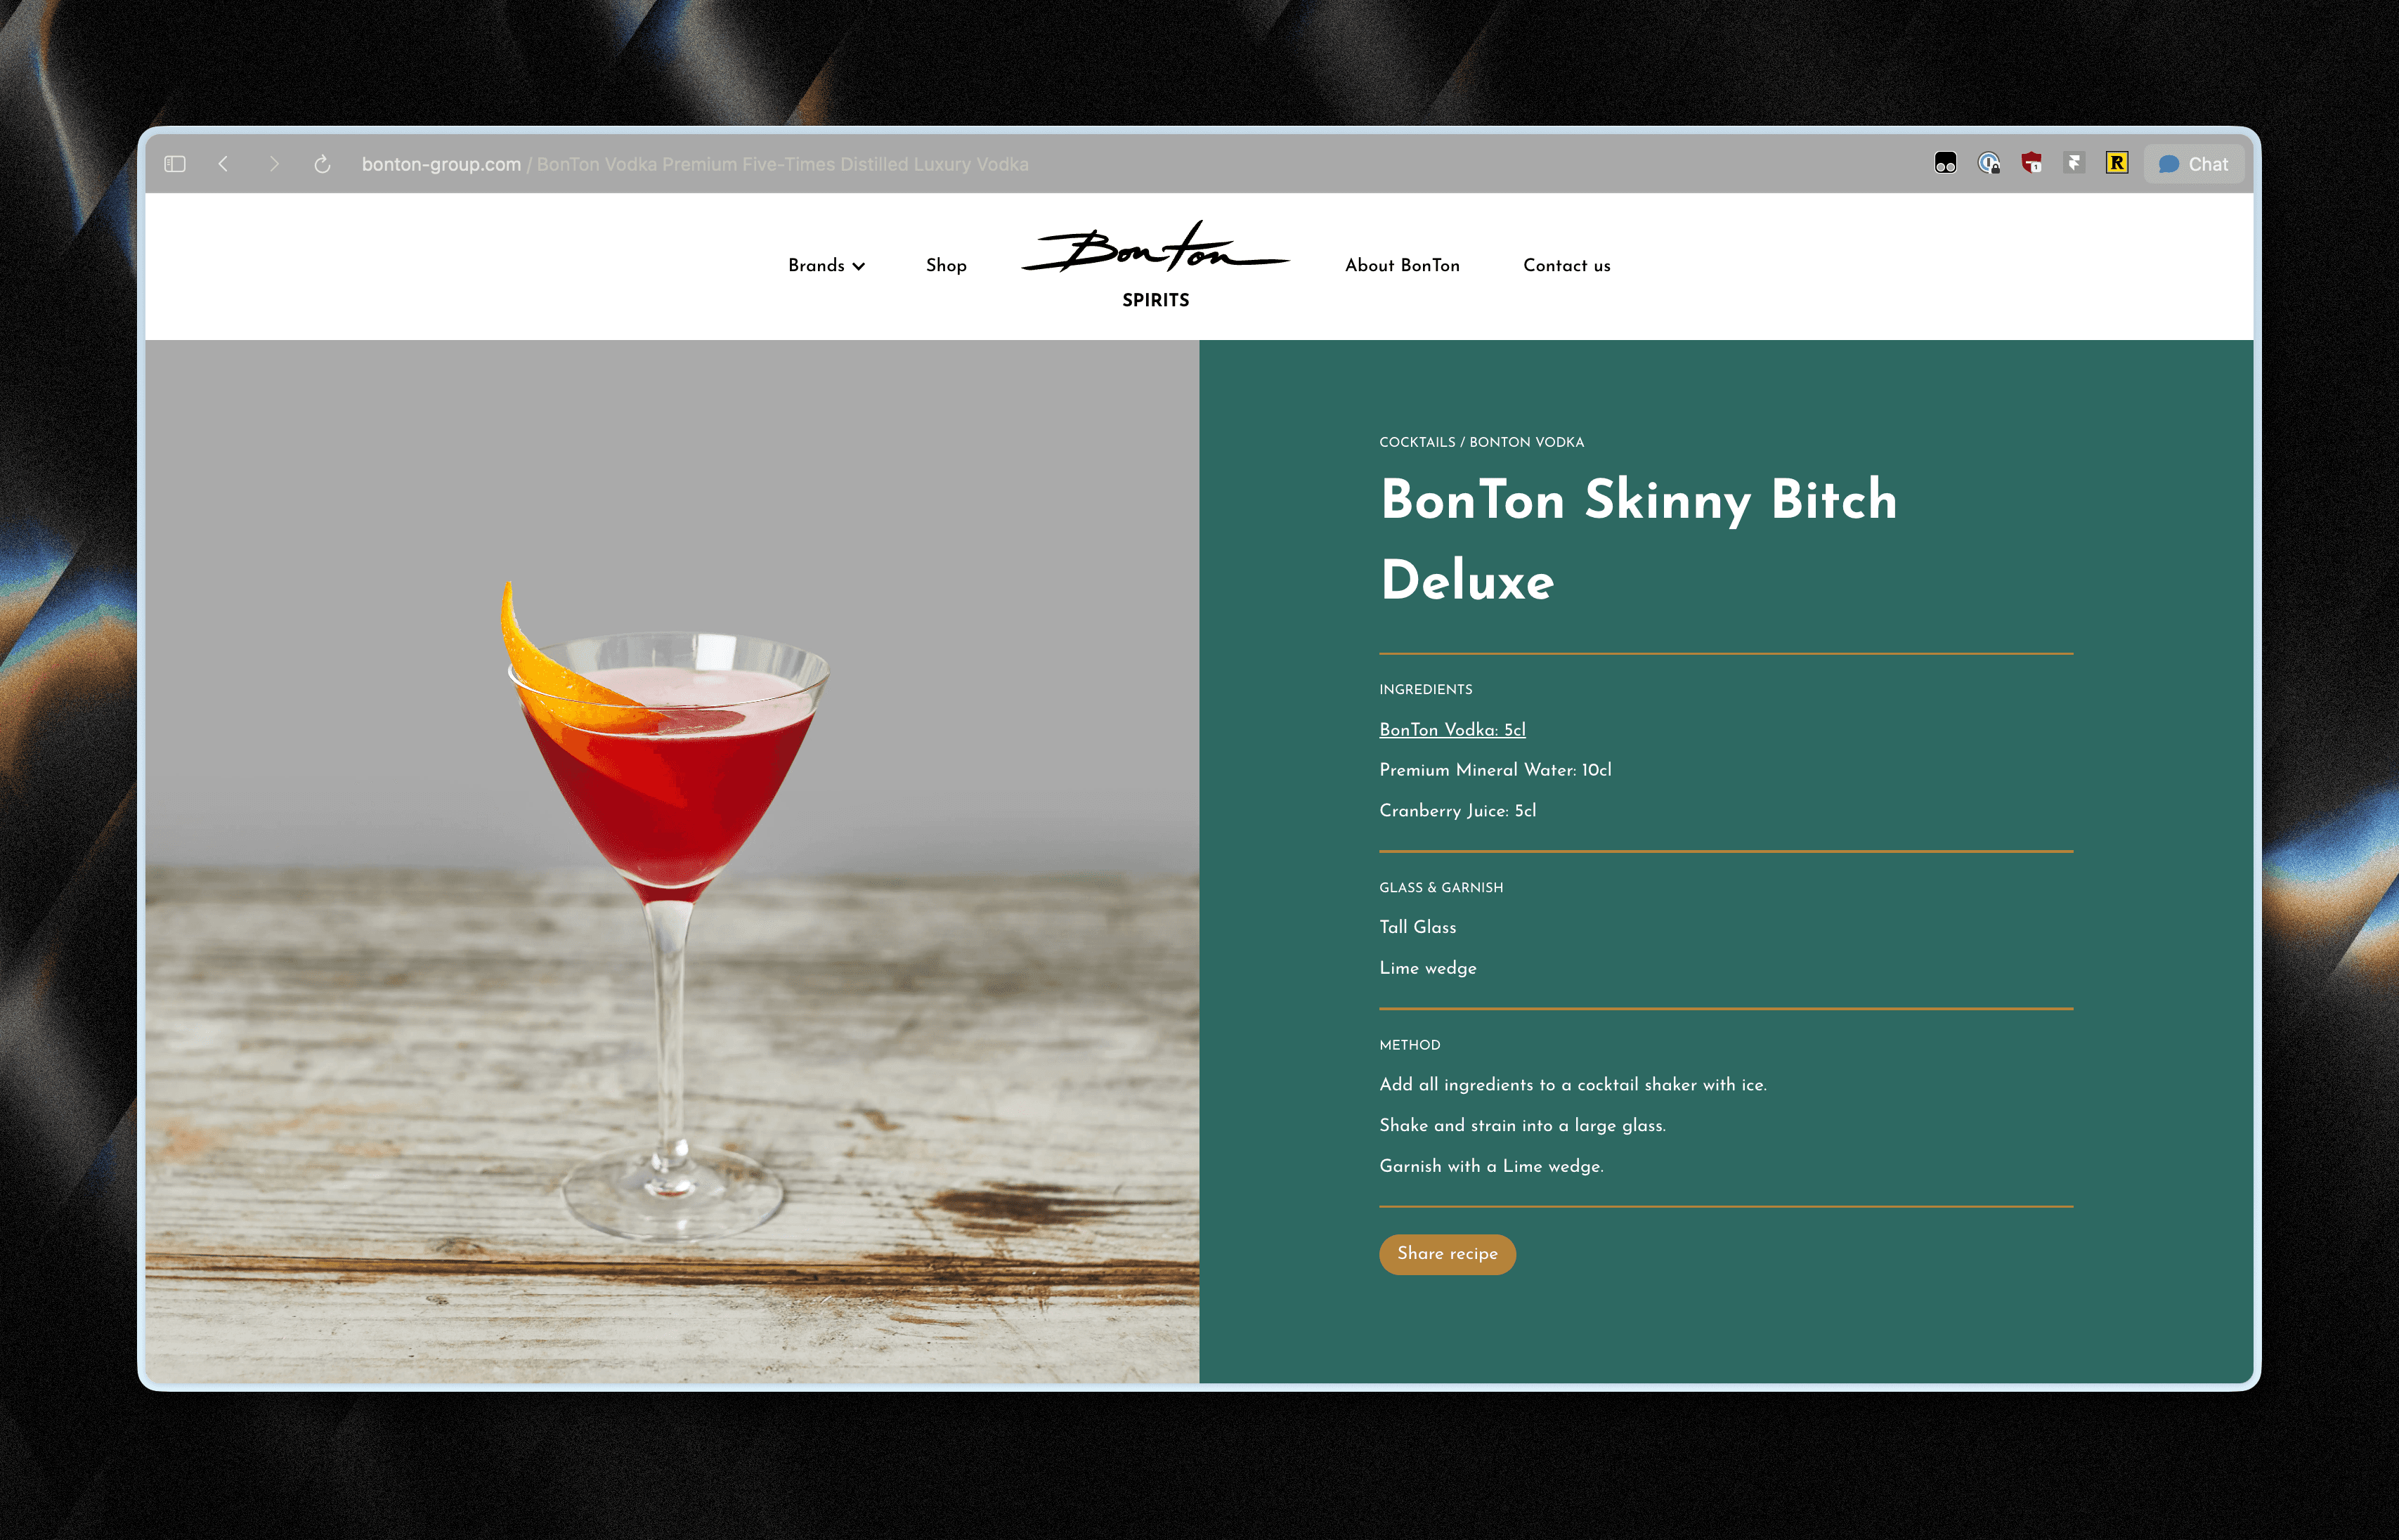Open the BonTon Vodka: 5cl link
2399x1540 pixels.
1452,730
